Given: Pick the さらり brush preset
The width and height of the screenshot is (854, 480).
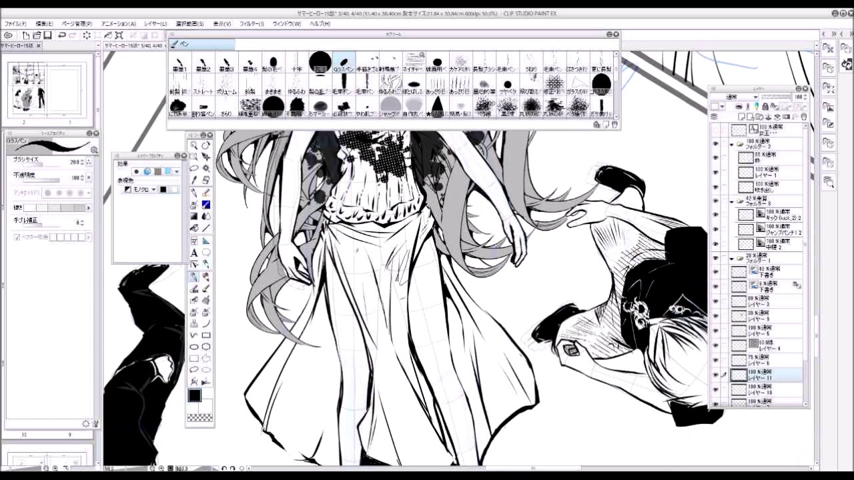Looking at the screenshot, I should (x=226, y=107).
